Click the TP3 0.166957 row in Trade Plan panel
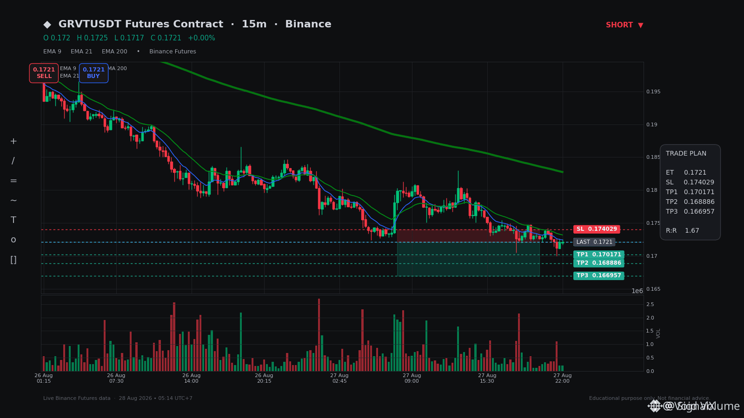 pos(690,212)
